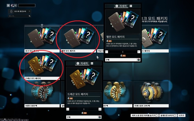This screenshot has height=121, width=194.
Task: Increase Dragon pack quantity with plus button
Action: tap(100, 109)
